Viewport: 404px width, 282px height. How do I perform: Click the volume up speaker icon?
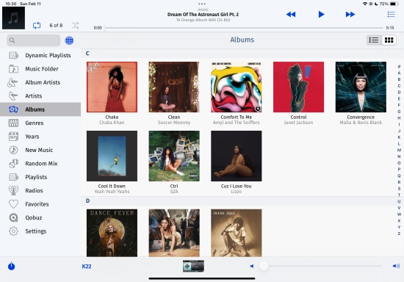pyautogui.click(x=396, y=266)
